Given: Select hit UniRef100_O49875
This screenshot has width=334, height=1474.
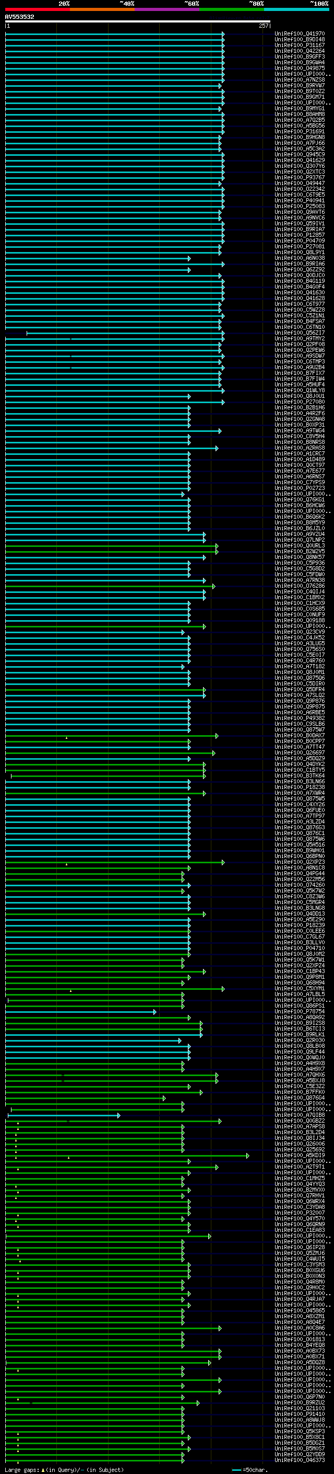Looking at the screenshot, I should pos(300,68).
